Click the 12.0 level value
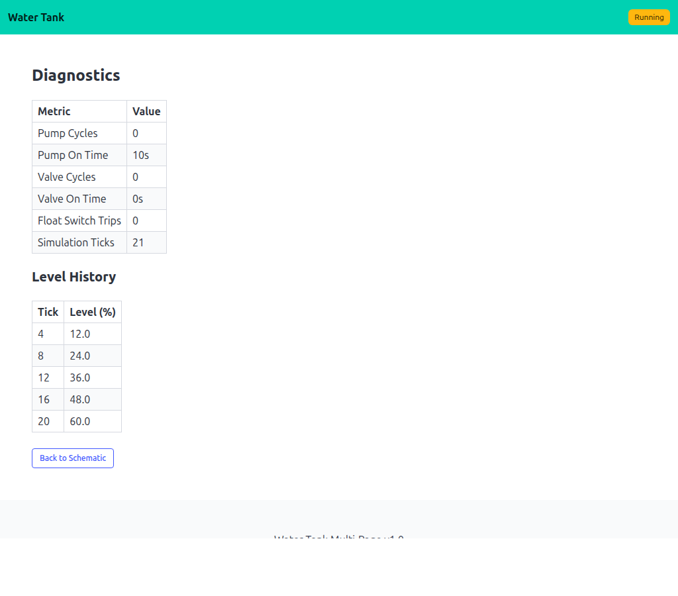The image size is (678, 596). (x=80, y=334)
